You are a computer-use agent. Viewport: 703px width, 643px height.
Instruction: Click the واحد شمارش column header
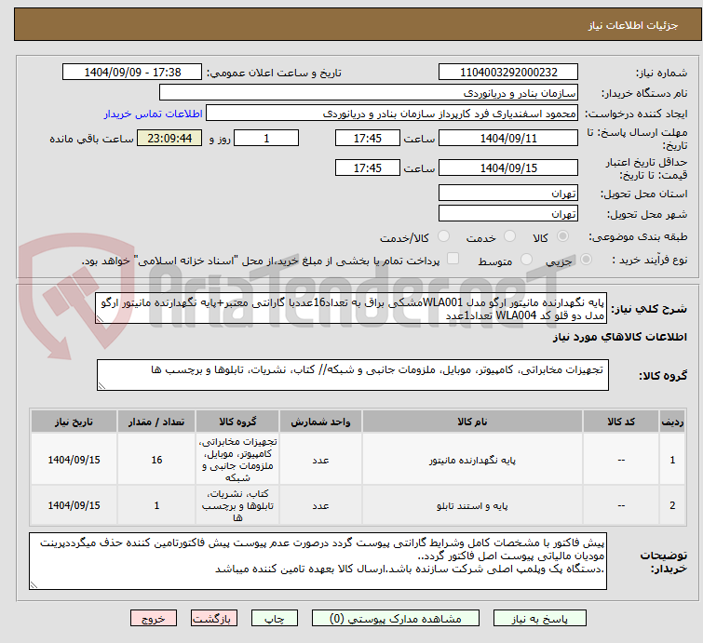[320, 422]
